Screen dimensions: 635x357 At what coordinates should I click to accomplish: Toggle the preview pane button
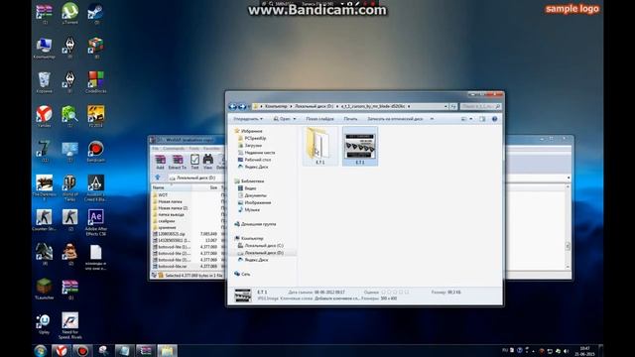click(x=482, y=119)
